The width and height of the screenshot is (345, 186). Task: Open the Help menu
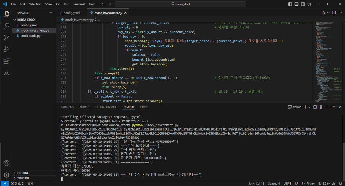coord(92,4)
